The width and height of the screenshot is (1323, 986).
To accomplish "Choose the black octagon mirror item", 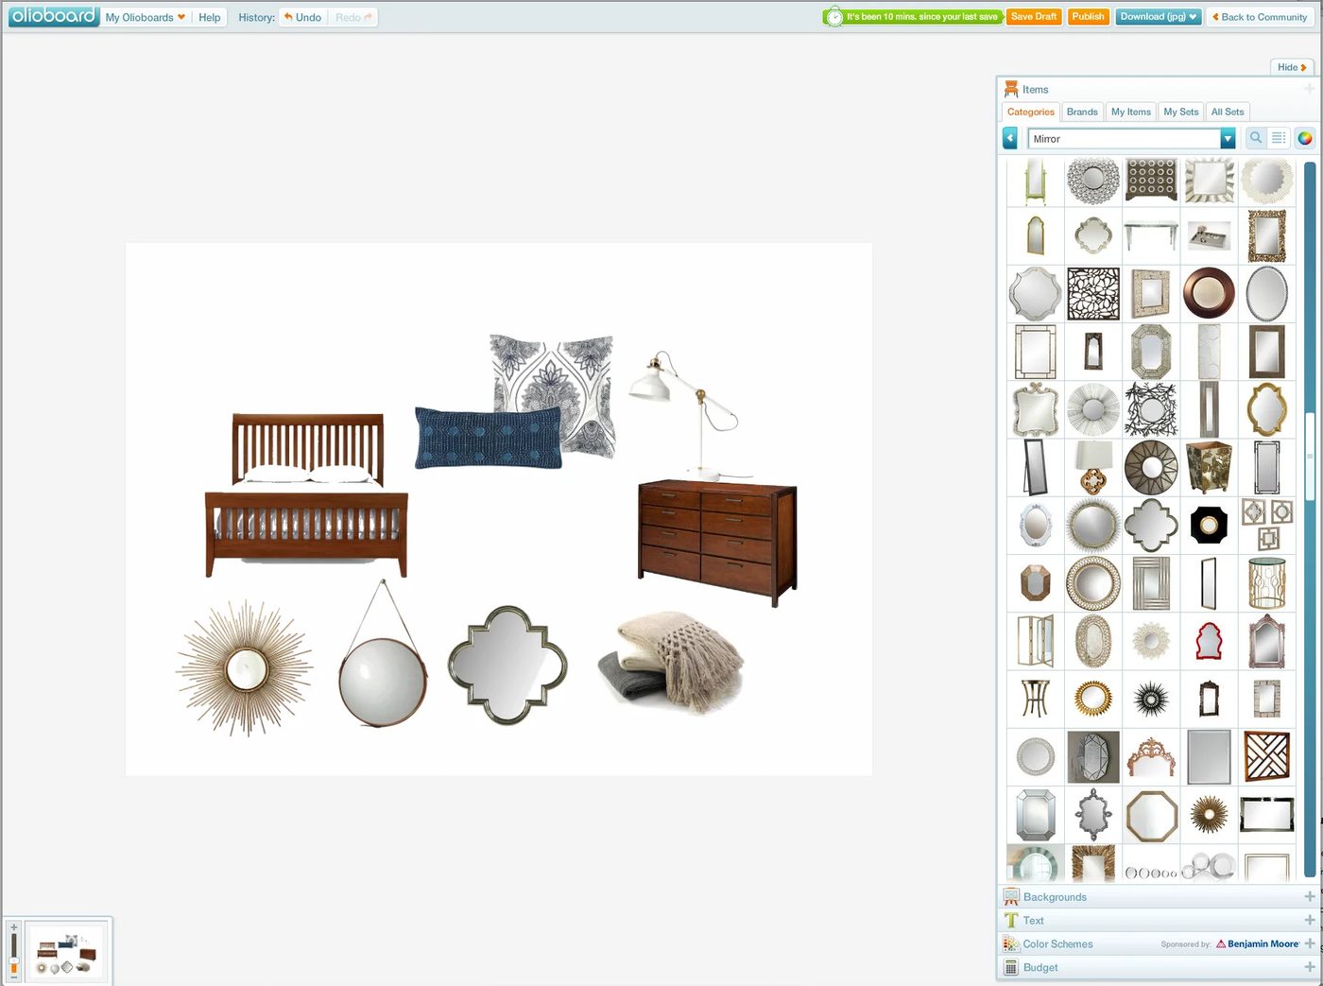I will point(1209,524).
